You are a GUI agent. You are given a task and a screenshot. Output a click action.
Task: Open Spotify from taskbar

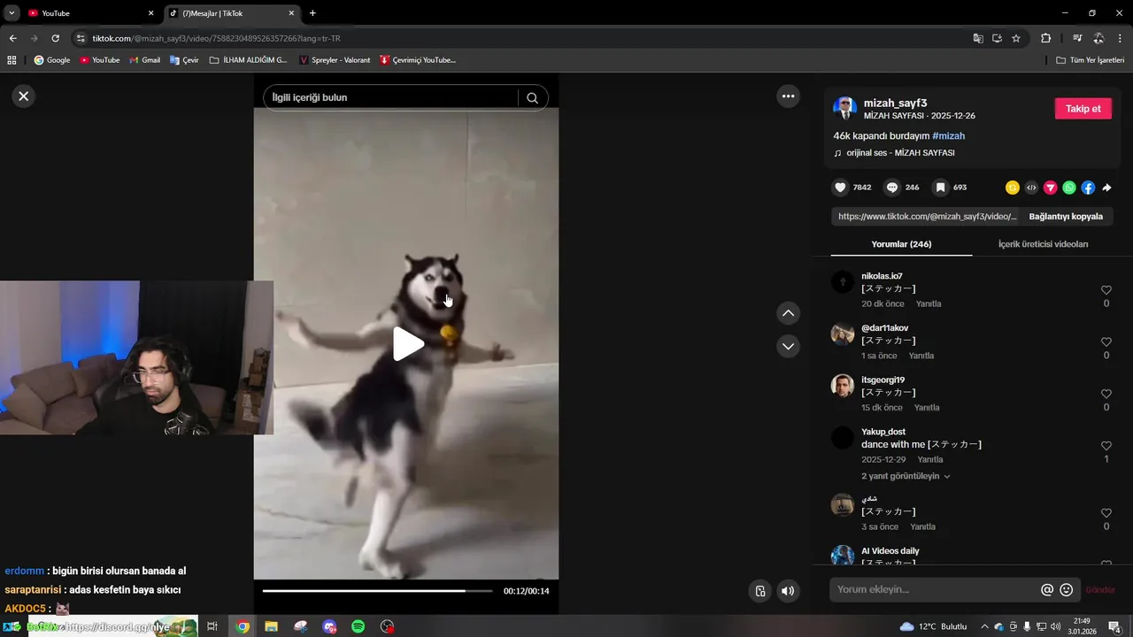(358, 626)
